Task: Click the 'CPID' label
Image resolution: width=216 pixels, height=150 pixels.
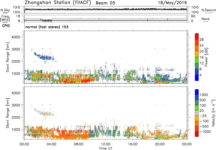Action: coord(6,26)
